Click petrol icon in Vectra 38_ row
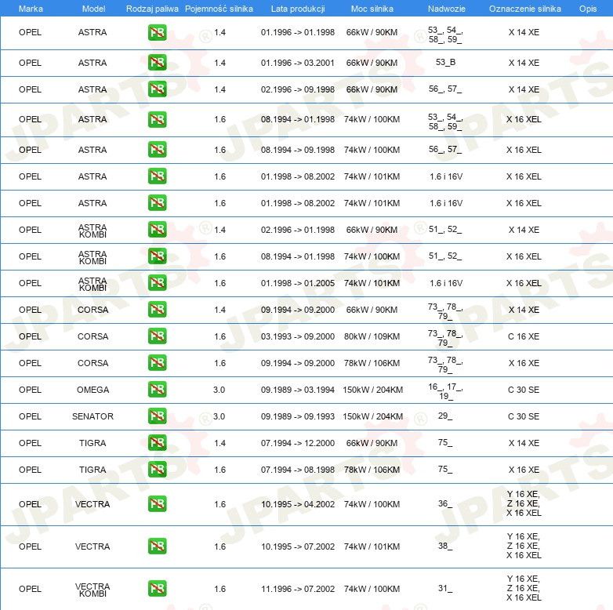Screen dimensions: 613x610 pyautogui.click(x=157, y=546)
